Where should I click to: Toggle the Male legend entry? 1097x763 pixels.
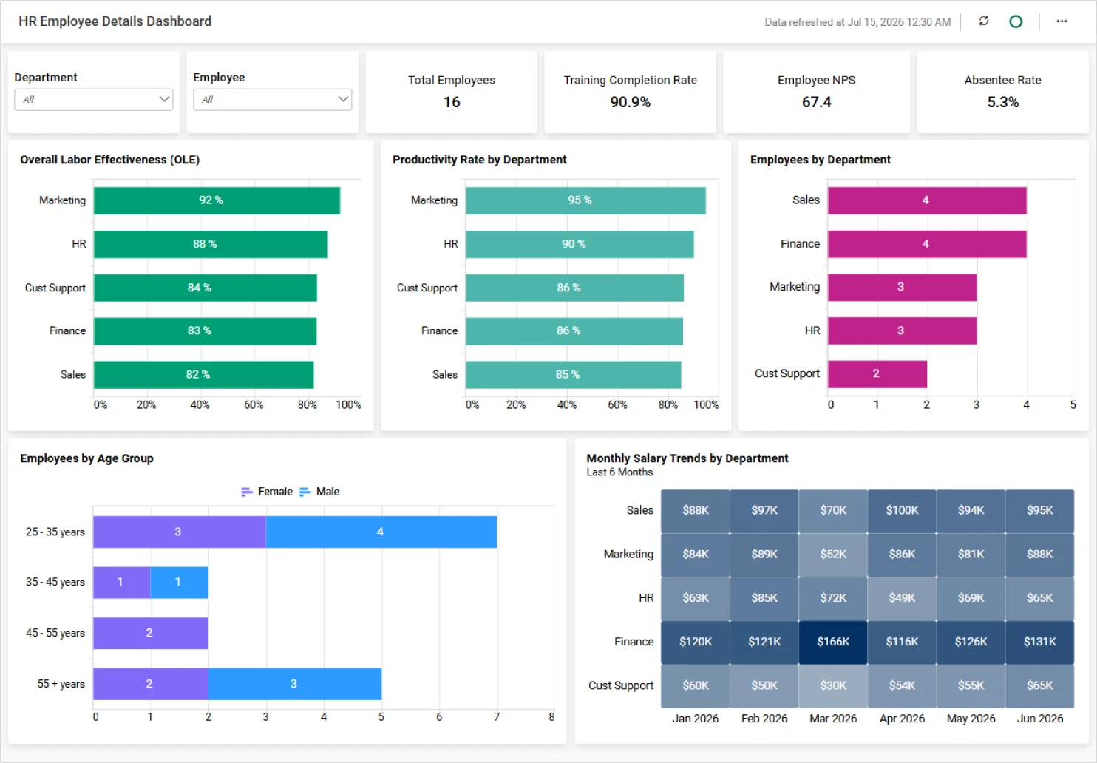tap(319, 492)
